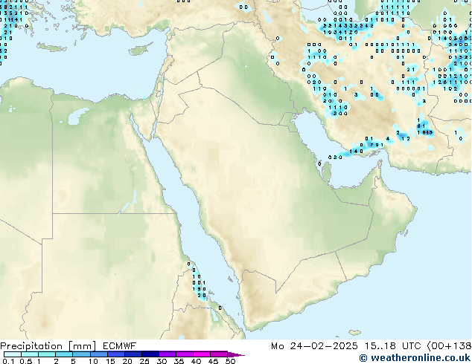The image size is (472, 364).
Task: Click the '2 2 1 4 3 3 2 2 4 2' precipitation value row
Action: coord(348,26)
